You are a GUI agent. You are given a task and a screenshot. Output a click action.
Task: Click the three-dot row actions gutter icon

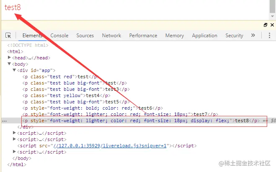click(x=4, y=121)
